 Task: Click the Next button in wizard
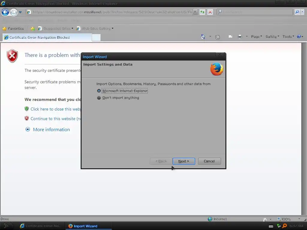coord(184,161)
